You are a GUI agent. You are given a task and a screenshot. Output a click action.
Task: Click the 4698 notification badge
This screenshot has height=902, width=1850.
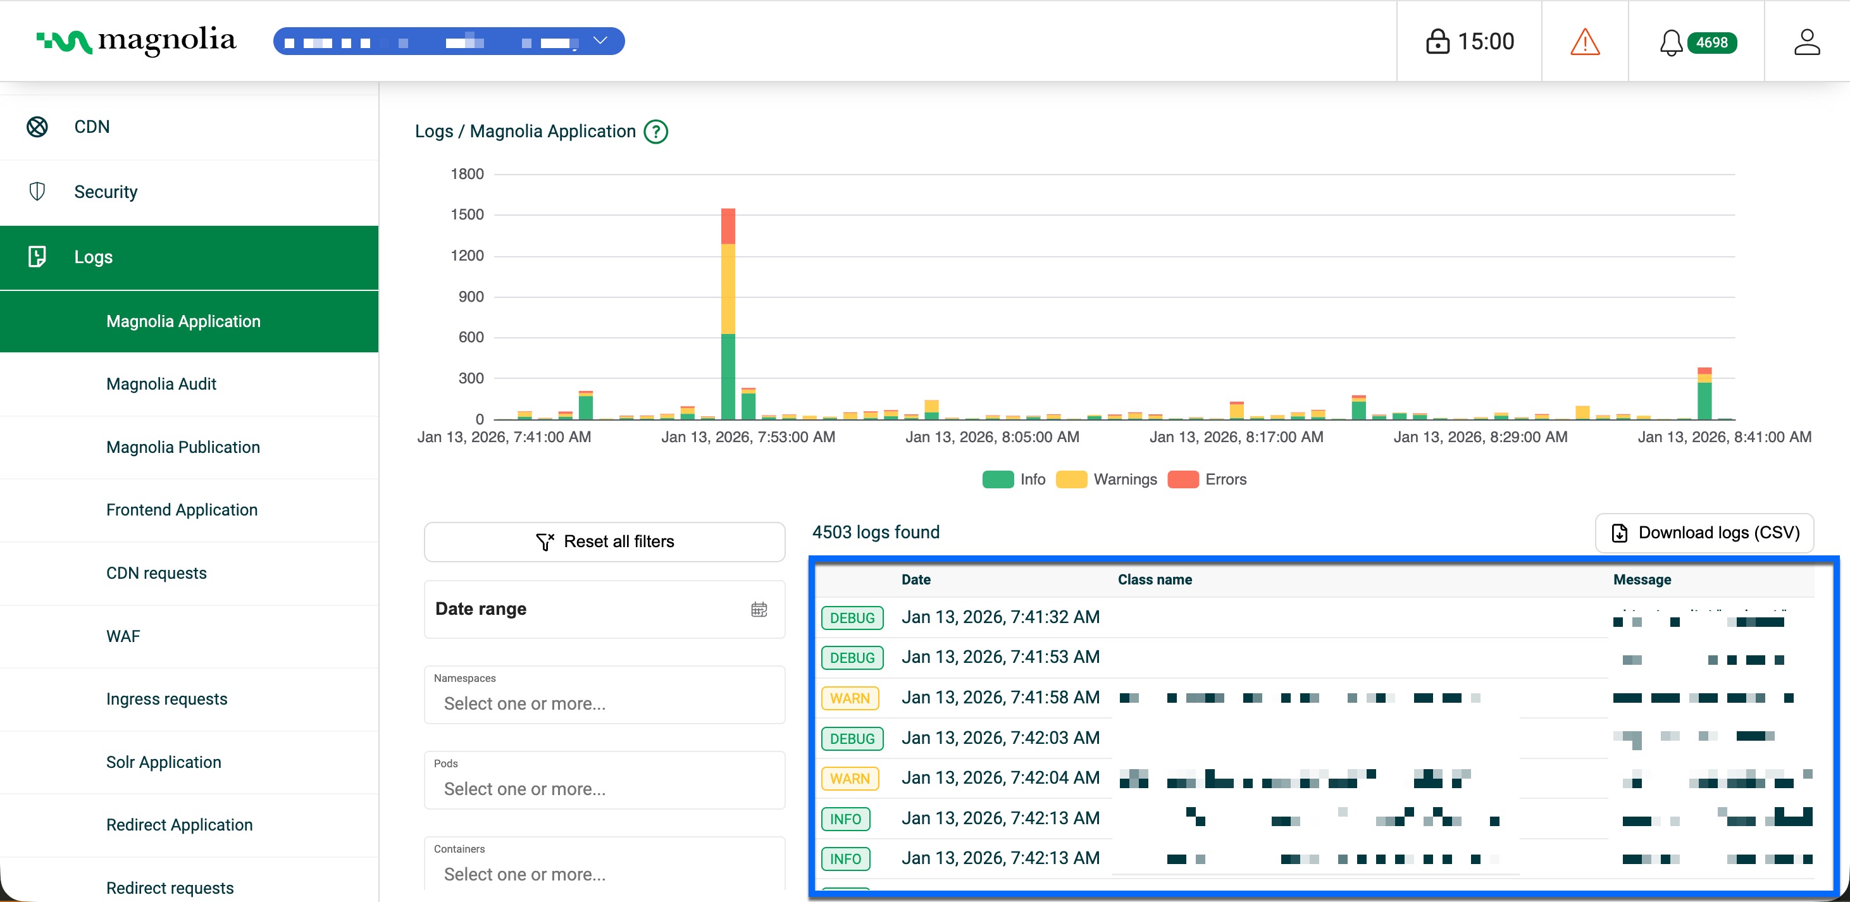point(1712,42)
